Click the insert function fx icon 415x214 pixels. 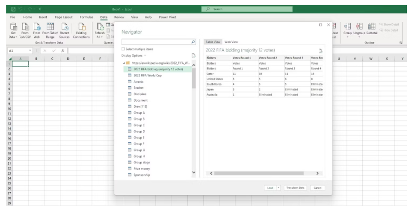coord(63,50)
